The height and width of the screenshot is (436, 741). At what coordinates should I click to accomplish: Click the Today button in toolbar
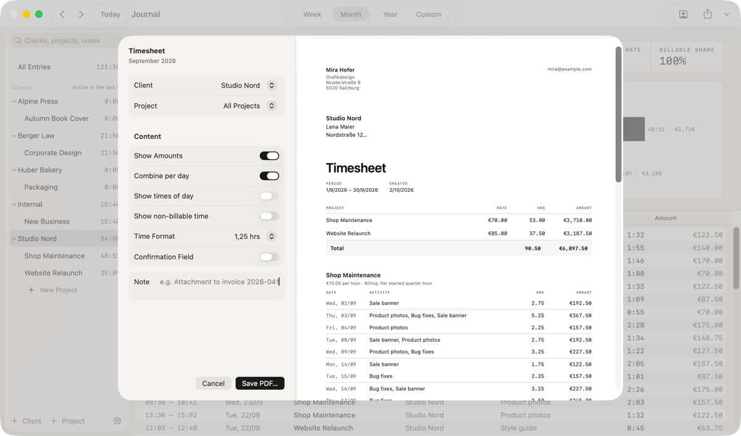[111, 14]
